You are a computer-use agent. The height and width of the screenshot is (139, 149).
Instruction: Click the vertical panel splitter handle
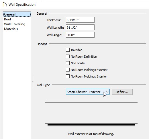pyautogui.click(x=33, y=82)
